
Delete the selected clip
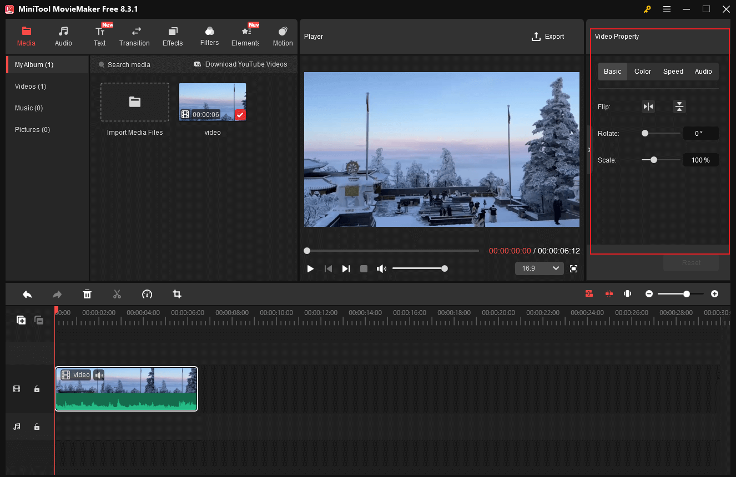(x=87, y=294)
